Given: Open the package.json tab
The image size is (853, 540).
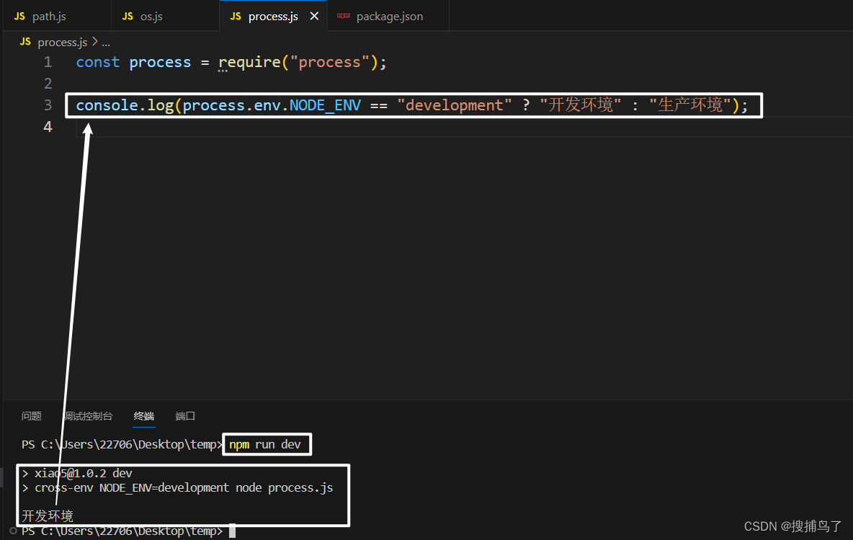Looking at the screenshot, I should coord(389,17).
